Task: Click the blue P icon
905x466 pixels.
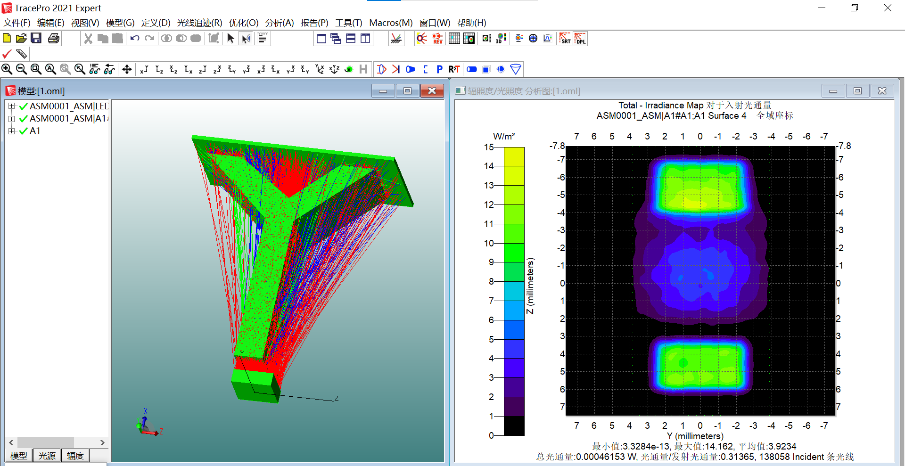Action: 439,69
